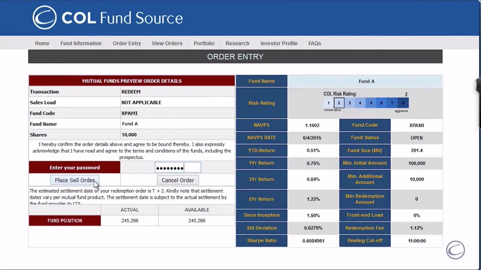The image size is (481, 270).
Task: Select risk rating box 3
Action: (x=349, y=103)
